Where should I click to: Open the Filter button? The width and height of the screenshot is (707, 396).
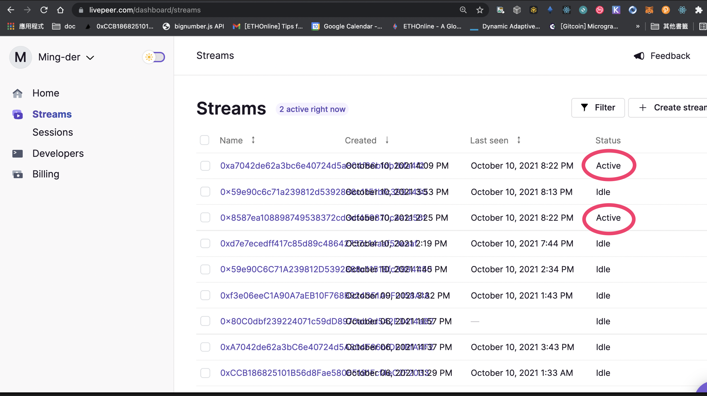(598, 108)
